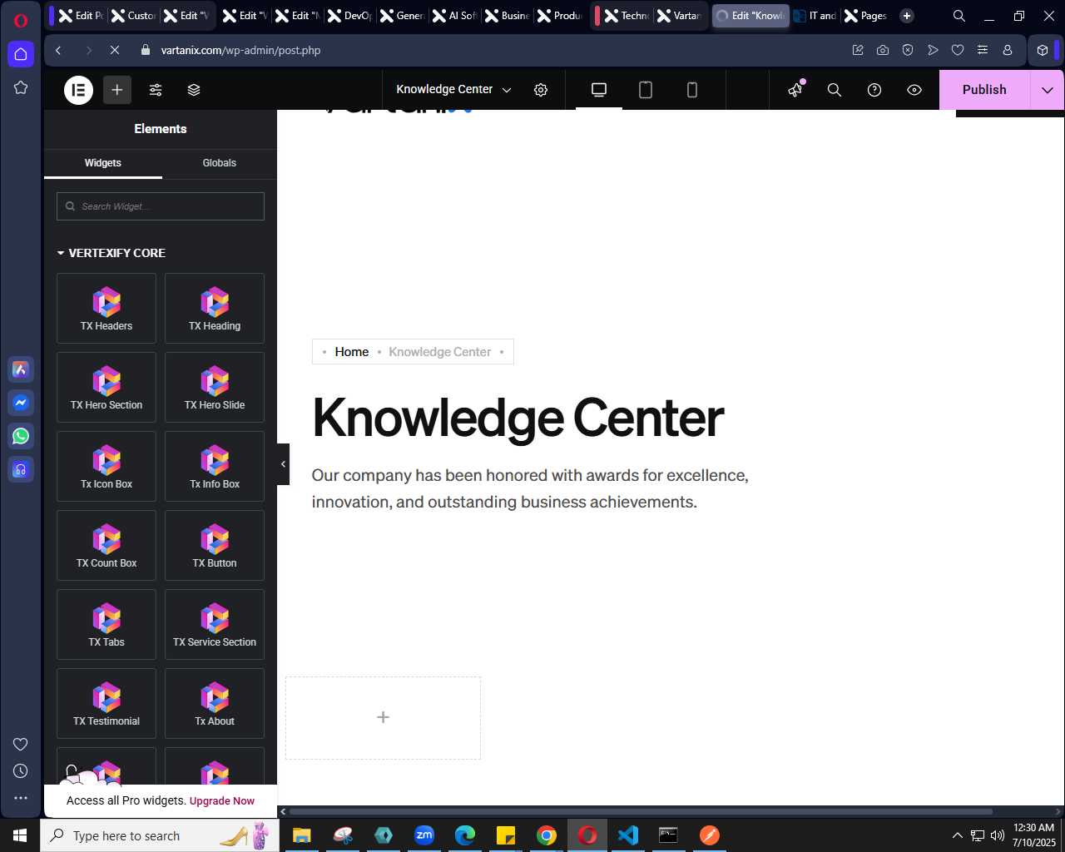Switch to Mobile responsive view
This screenshot has width=1065, height=852.
[692, 90]
